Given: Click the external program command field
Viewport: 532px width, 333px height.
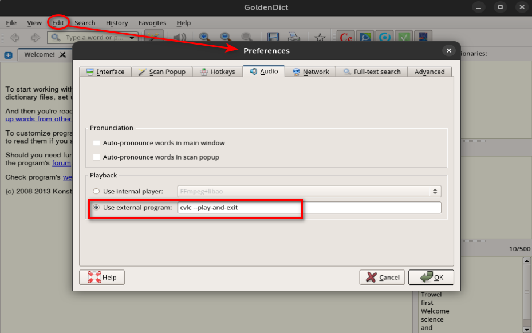Looking at the screenshot, I should pyautogui.click(x=309, y=208).
